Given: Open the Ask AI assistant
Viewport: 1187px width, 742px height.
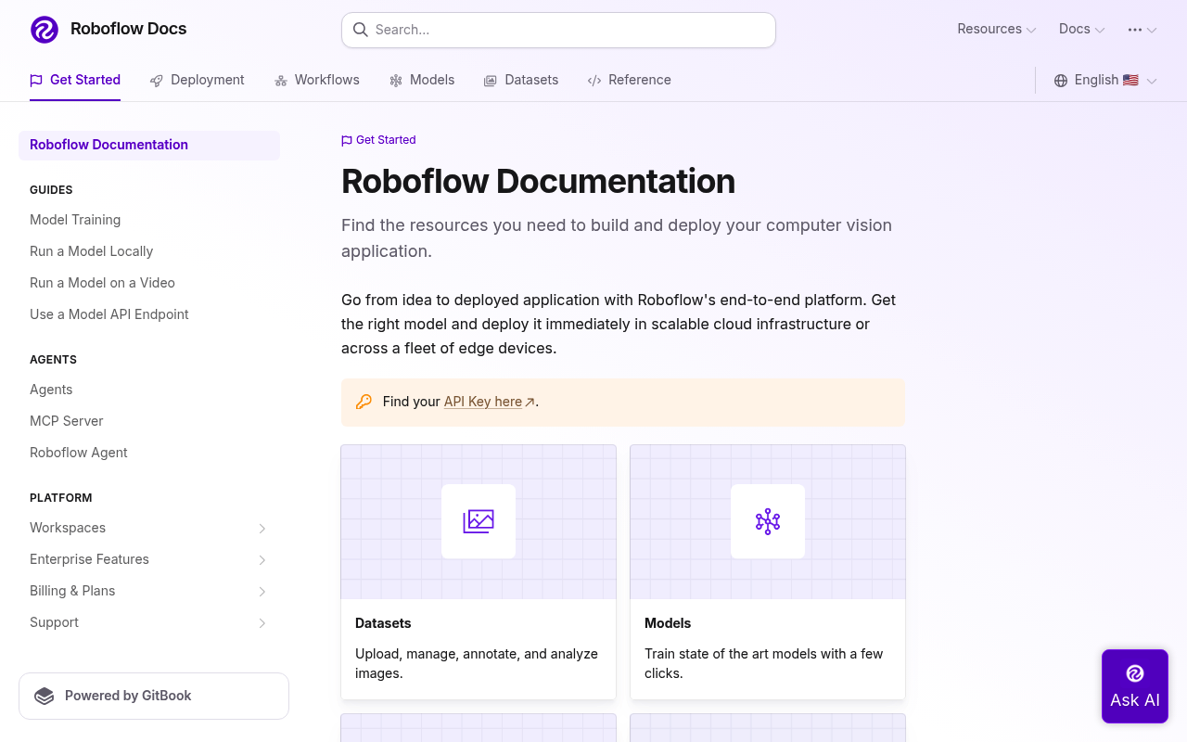Looking at the screenshot, I should [x=1135, y=686].
